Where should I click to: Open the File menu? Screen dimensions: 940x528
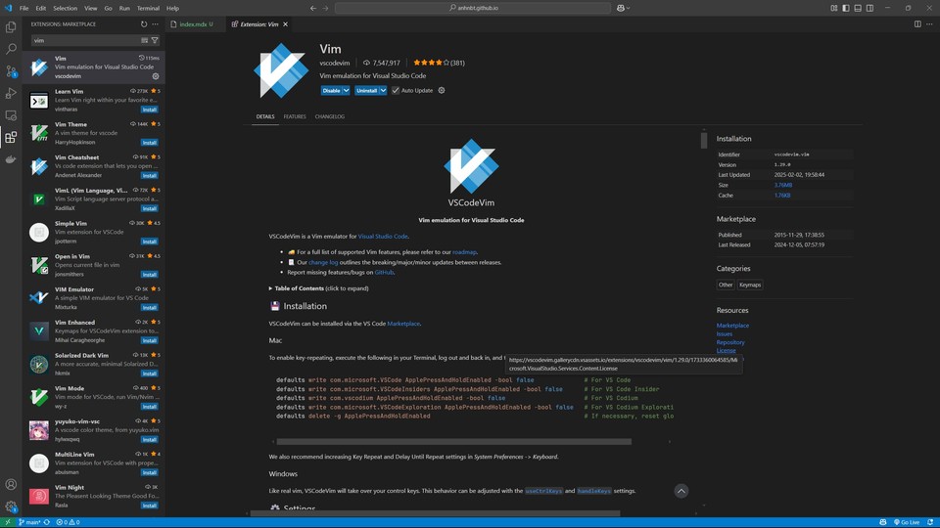[23, 9]
